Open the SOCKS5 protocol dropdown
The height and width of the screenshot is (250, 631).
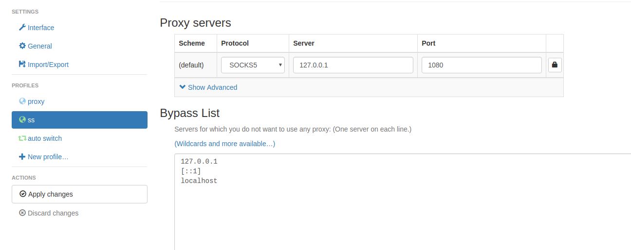pyautogui.click(x=253, y=65)
